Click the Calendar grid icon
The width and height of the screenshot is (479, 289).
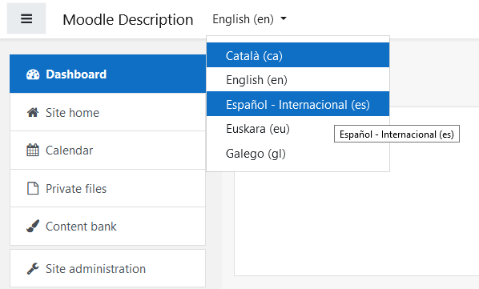pos(33,151)
